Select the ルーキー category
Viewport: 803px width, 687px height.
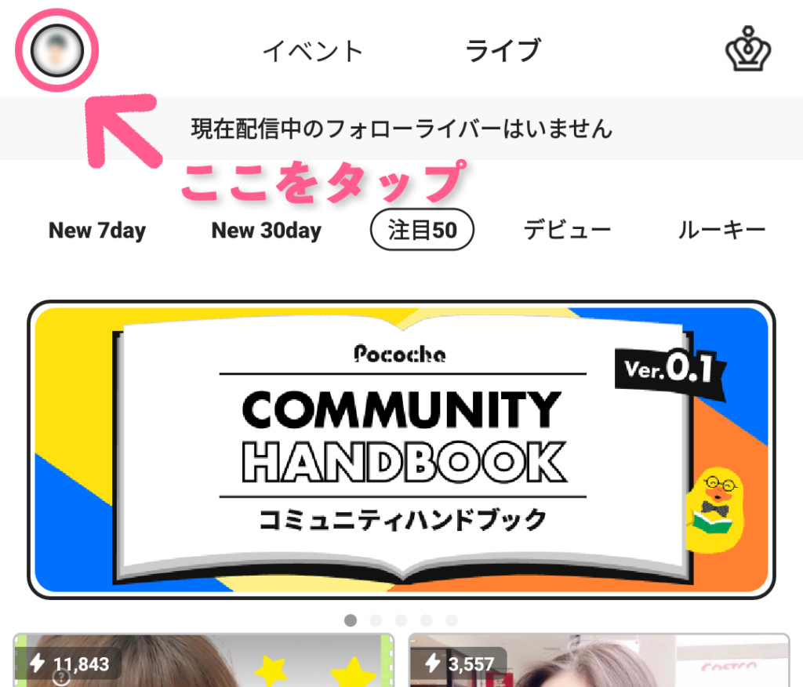(722, 230)
